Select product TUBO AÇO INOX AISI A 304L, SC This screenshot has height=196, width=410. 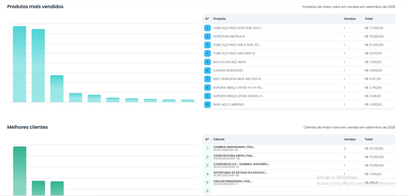[237, 45]
